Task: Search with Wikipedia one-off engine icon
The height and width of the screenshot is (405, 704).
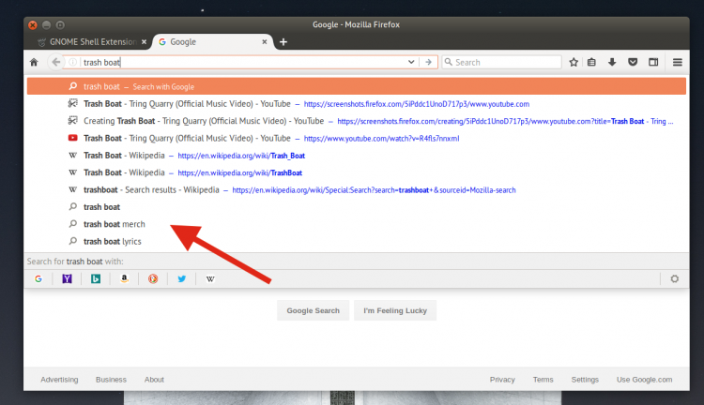Action: coord(210,279)
